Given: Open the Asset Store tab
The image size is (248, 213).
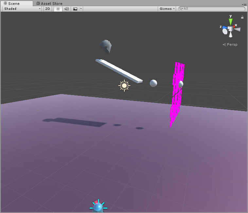Looking at the screenshot, I should click(x=49, y=3).
